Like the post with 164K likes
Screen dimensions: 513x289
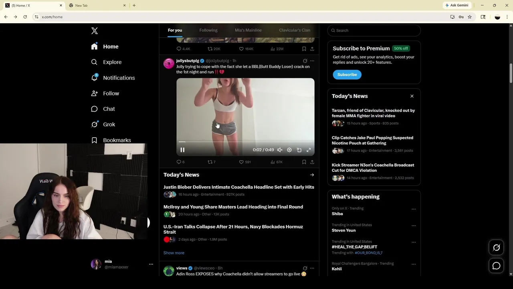point(246,49)
